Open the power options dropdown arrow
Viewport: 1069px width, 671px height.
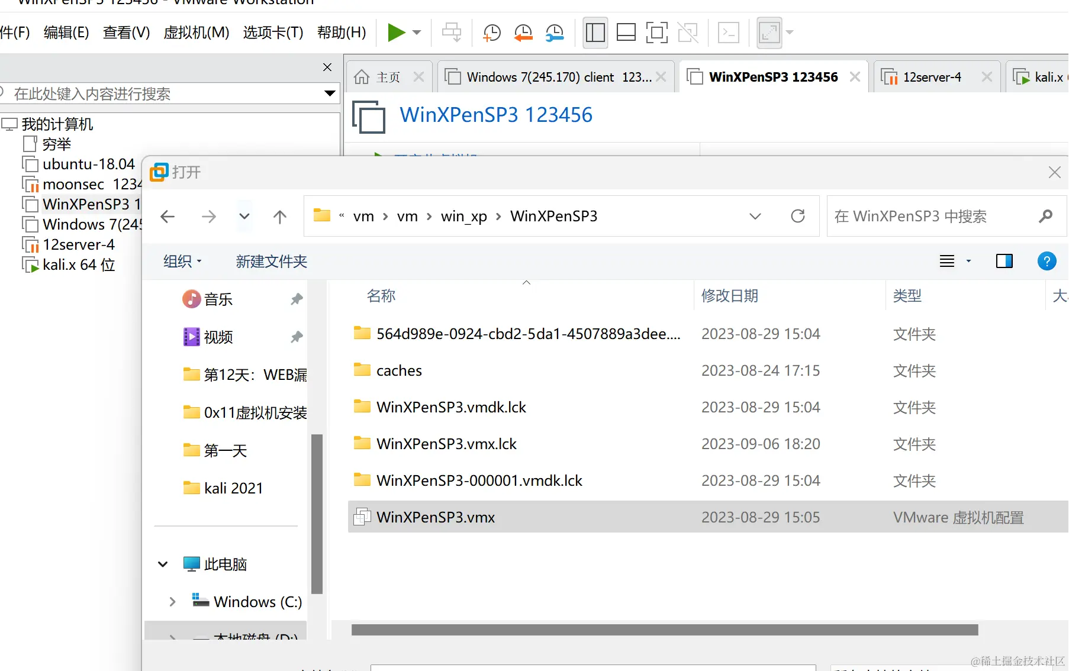pos(417,33)
